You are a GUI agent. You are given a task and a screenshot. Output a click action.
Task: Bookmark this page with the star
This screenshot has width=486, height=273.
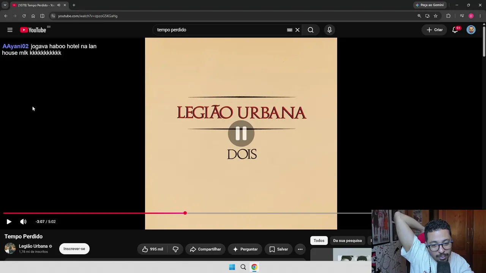point(436,16)
